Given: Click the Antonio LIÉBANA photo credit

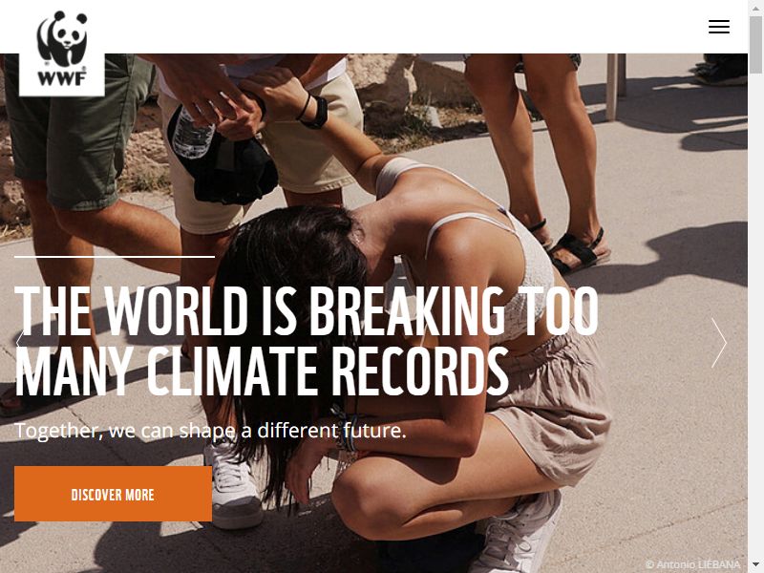Looking at the screenshot, I should [x=692, y=564].
